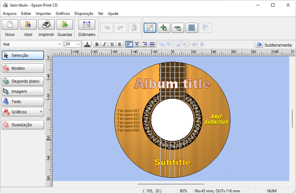296x194 pixels.
Task: Set text alignment to left
Action: pyautogui.click(x=129, y=44)
